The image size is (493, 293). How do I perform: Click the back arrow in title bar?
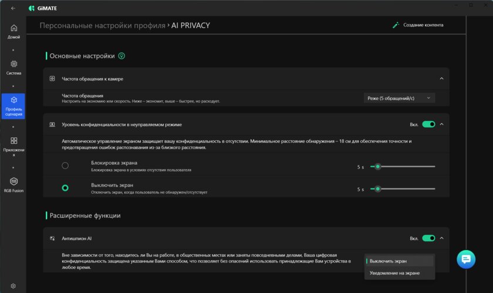click(13, 8)
